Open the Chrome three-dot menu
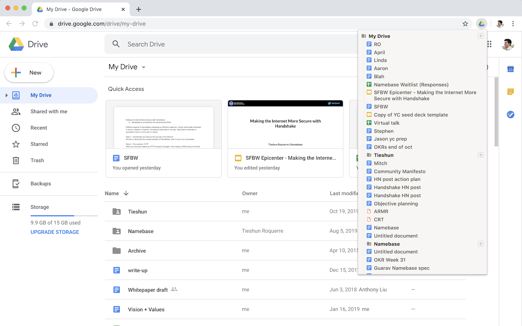 coord(513,24)
